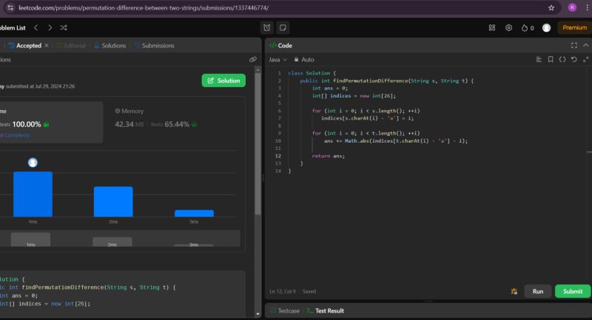592x320 pixels.
Task: Toggle the Auto lock setting
Action: 304,60
